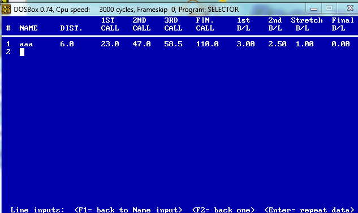Minimize the DOSBox window
Viewport: 358px width, 213px height.
tap(314, 8)
